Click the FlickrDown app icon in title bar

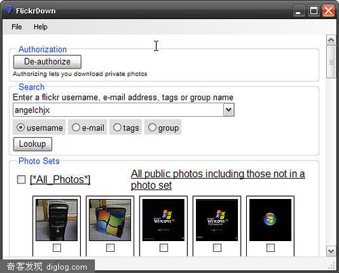coord(9,10)
